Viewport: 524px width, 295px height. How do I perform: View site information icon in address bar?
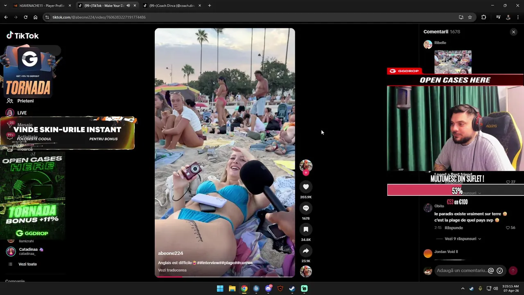click(x=47, y=17)
